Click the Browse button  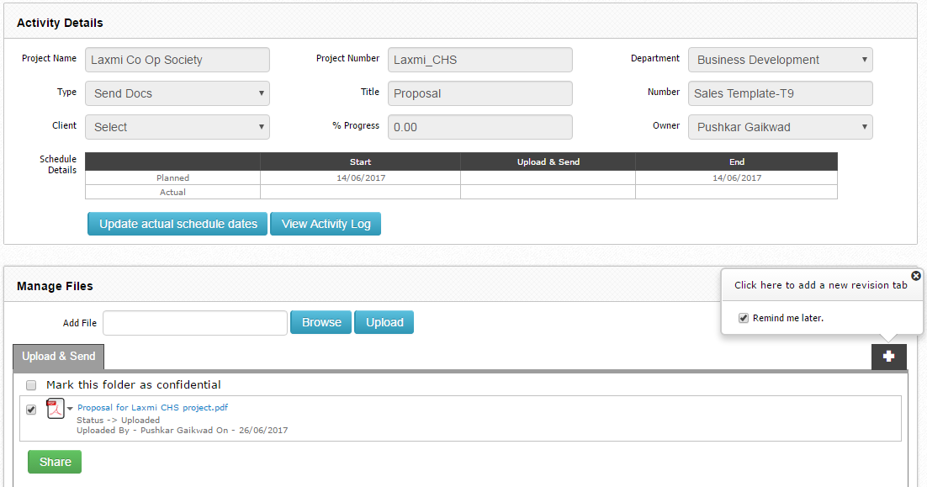point(321,322)
